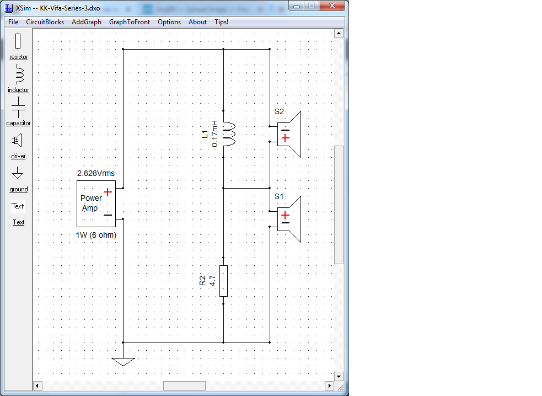Select the ground symbol in the schematic
The height and width of the screenshot is (396, 542).
[123, 361]
